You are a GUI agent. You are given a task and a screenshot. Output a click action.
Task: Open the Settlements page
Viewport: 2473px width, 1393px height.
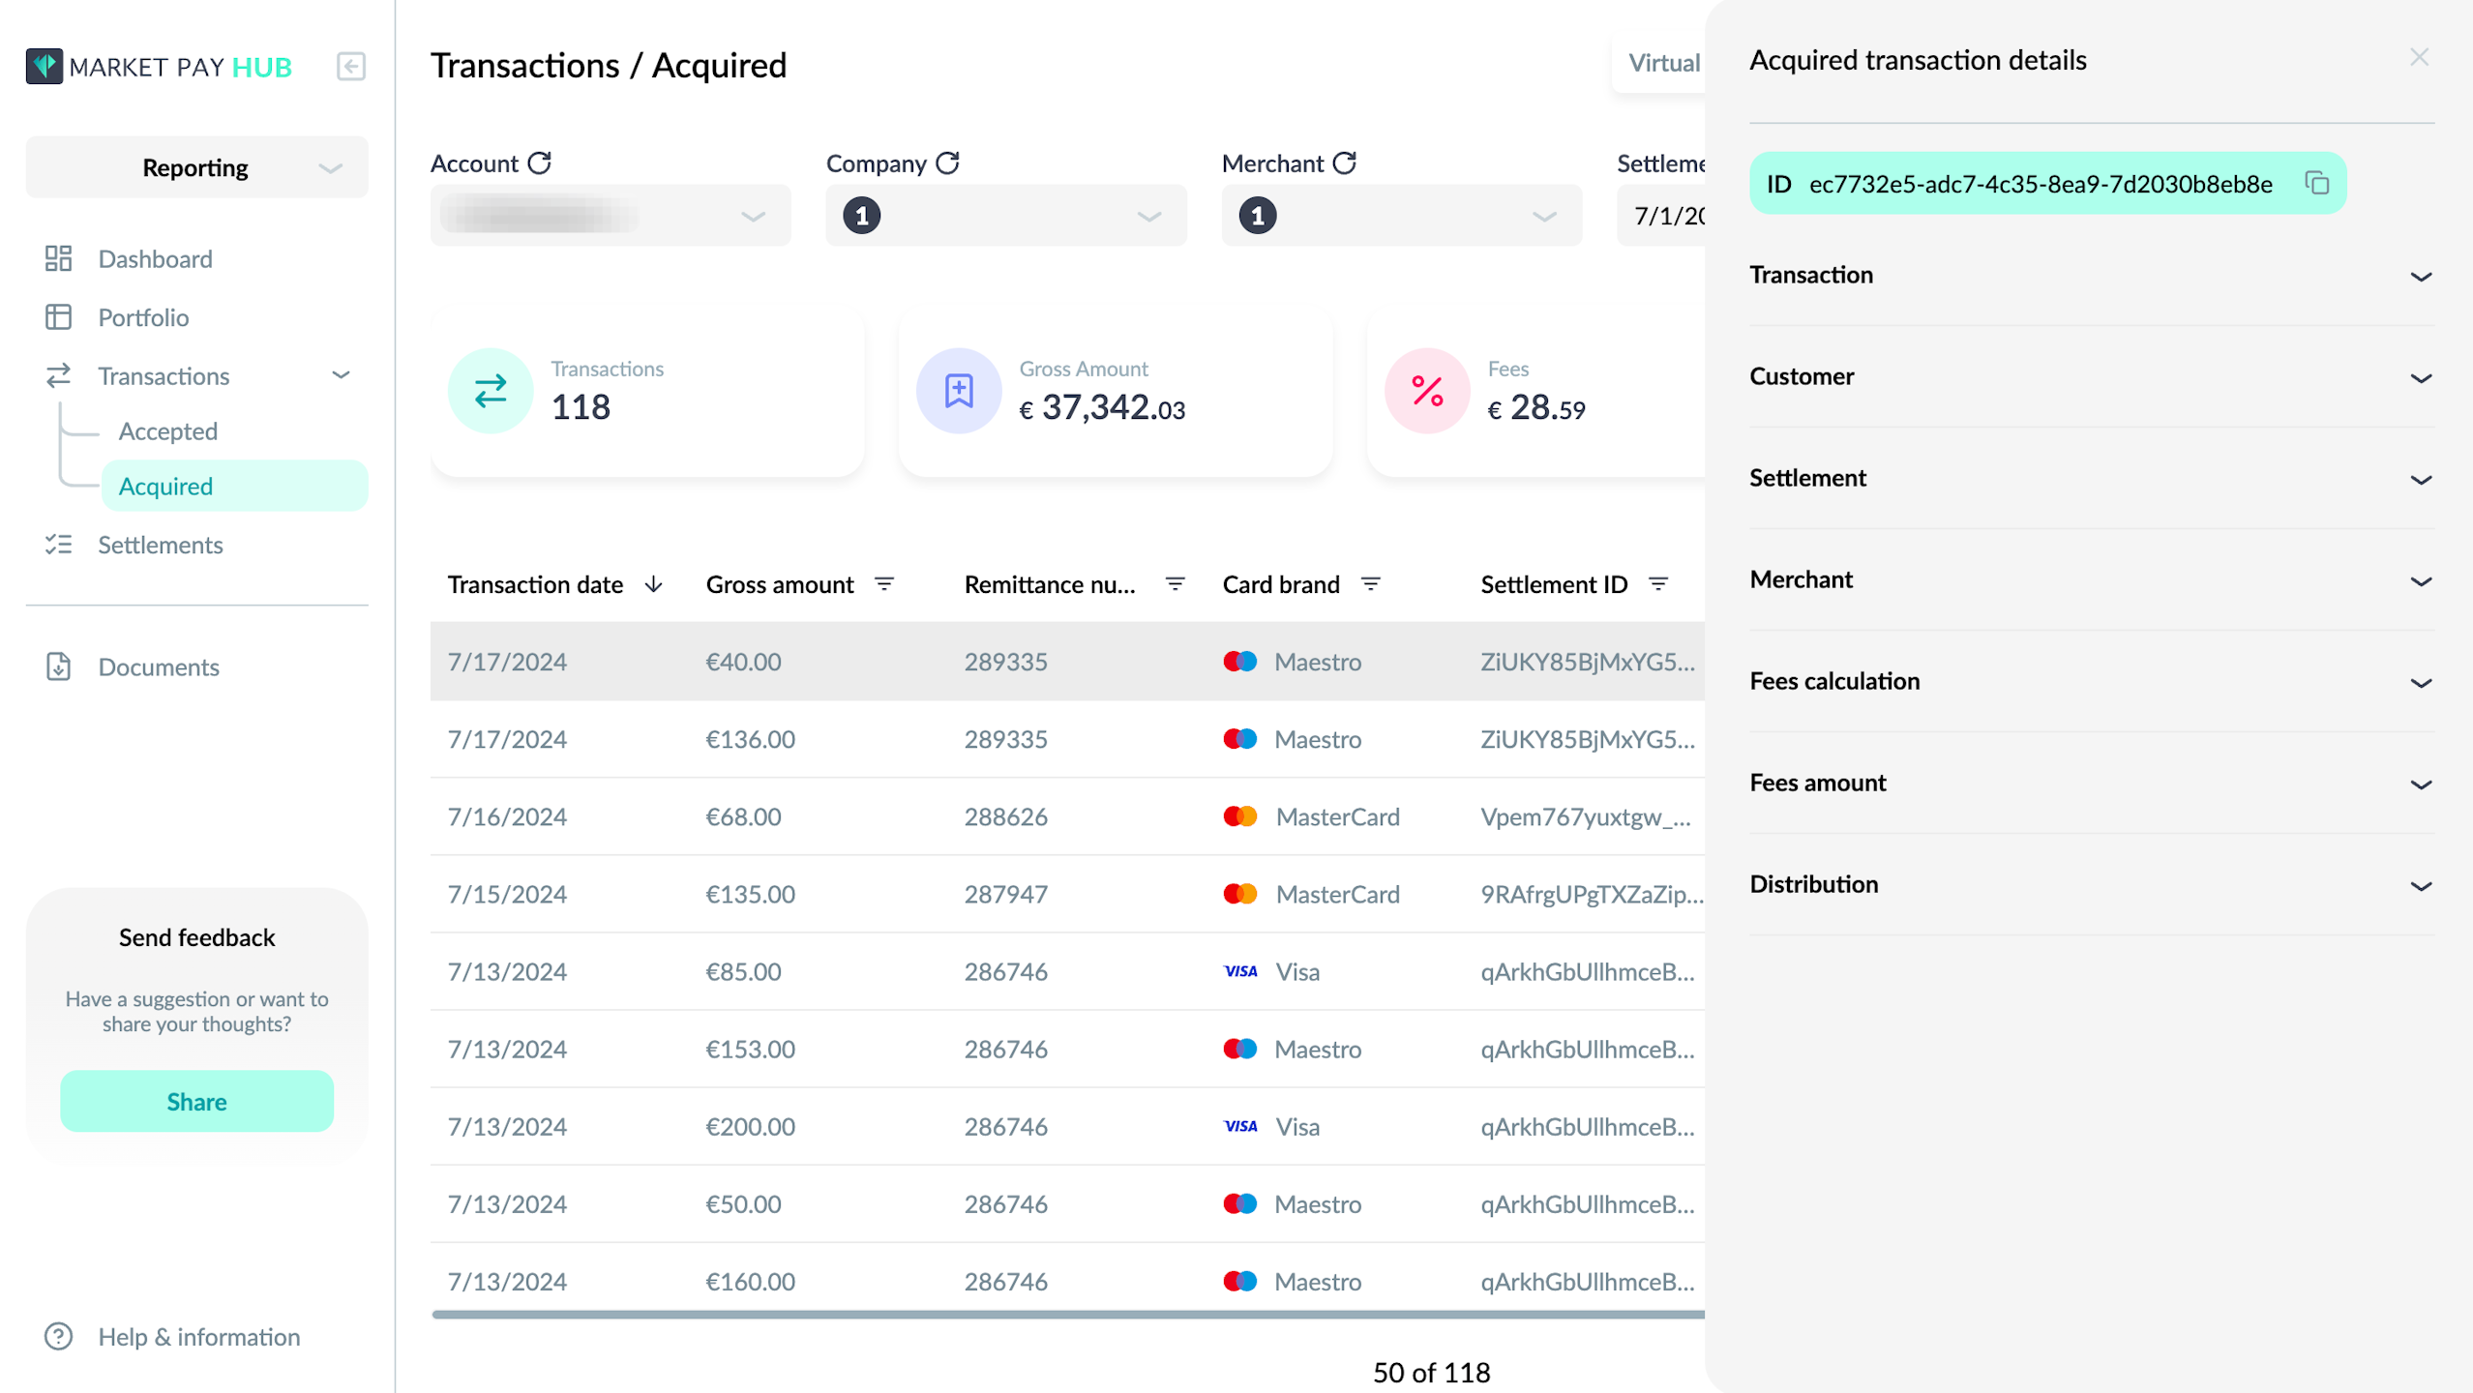tap(160, 544)
